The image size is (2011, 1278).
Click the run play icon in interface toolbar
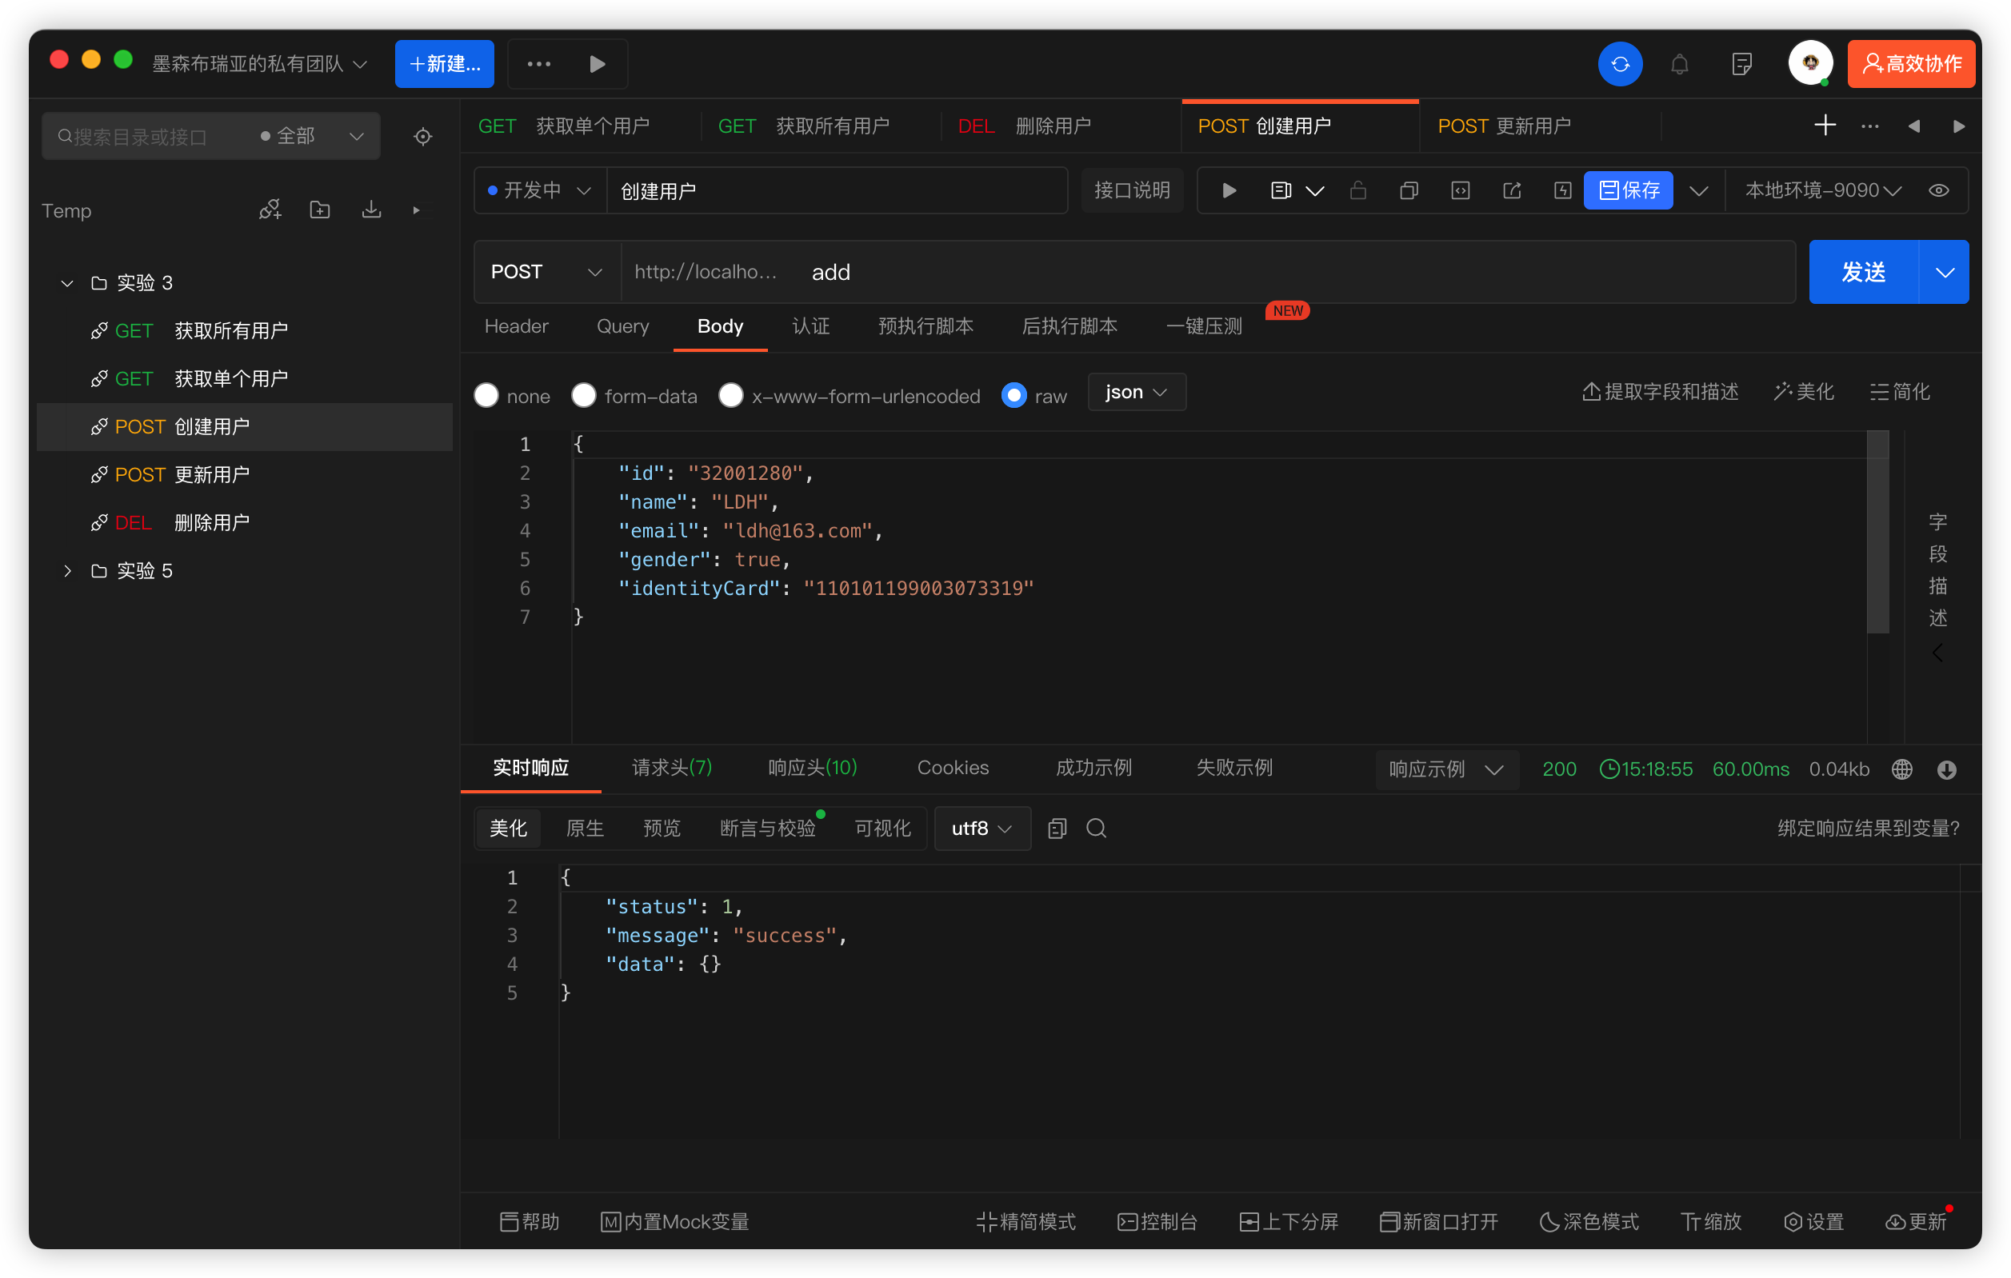tap(1229, 190)
